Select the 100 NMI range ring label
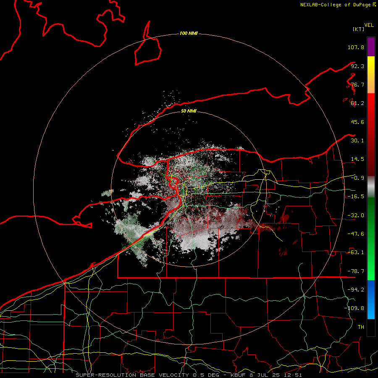This screenshot has width=378, height=378. tap(189, 33)
